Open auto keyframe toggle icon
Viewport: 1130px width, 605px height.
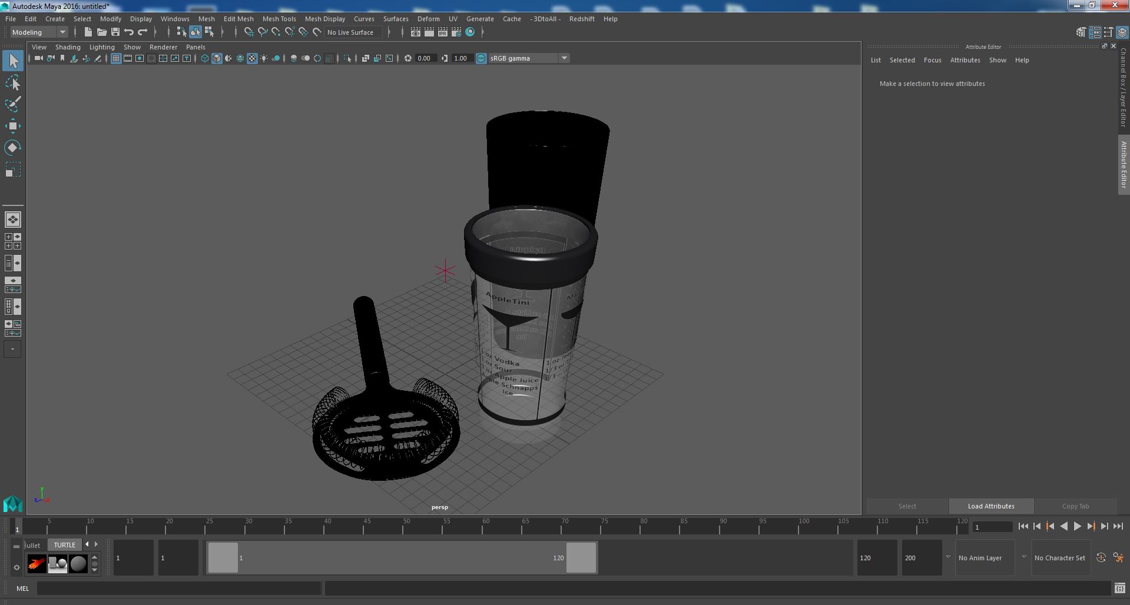[x=1101, y=557]
